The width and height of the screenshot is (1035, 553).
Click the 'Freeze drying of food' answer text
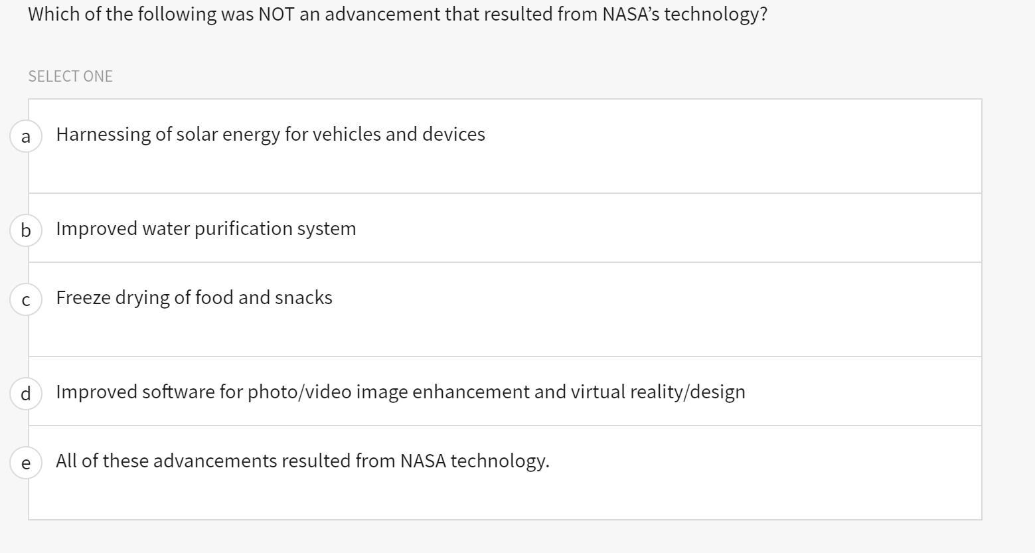pyautogui.click(x=194, y=297)
